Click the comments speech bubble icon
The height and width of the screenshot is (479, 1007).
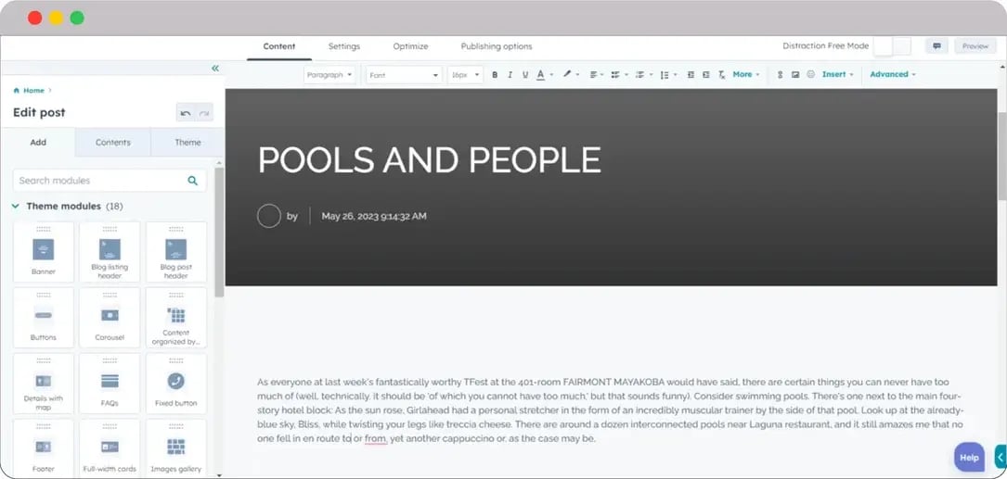pyautogui.click(x=936, y=46)
